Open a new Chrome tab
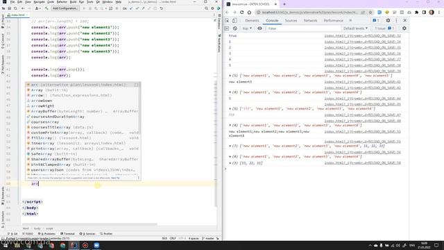Viewport: 444px width, 250px height. pos(284,4)
